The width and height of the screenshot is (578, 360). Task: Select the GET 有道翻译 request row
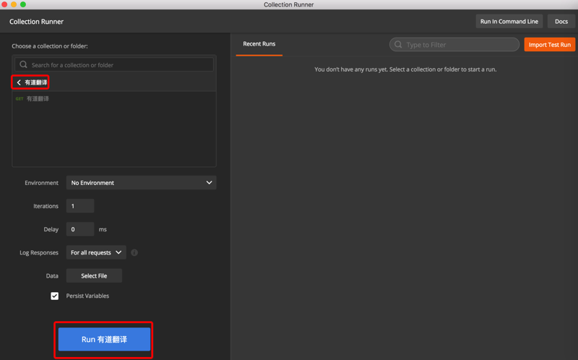(114, 99)
